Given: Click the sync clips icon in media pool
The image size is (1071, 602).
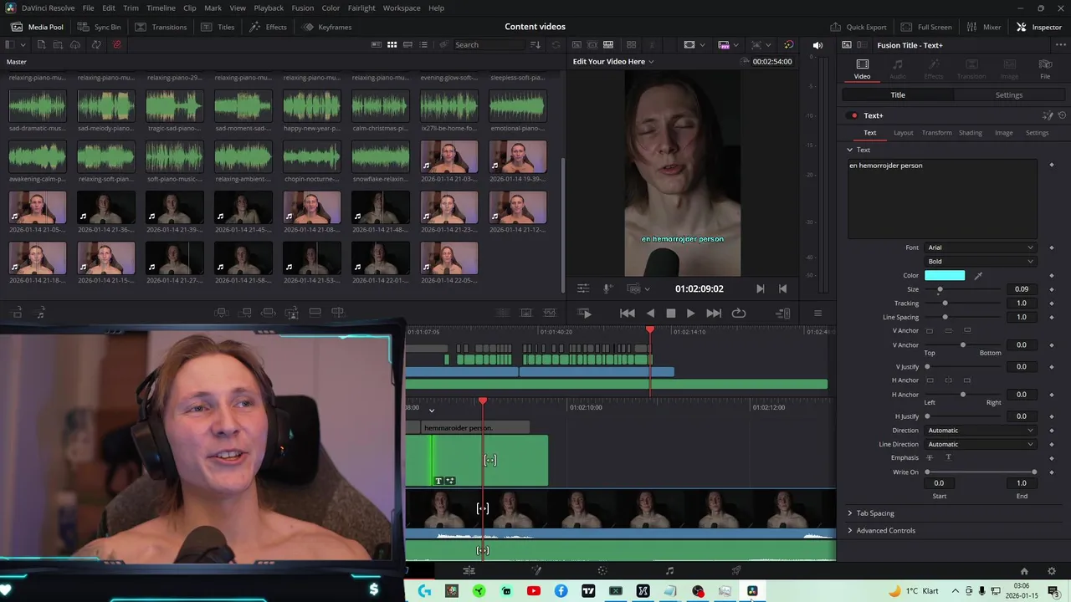Looking at the screenshot, I should [x=97, y=44].
